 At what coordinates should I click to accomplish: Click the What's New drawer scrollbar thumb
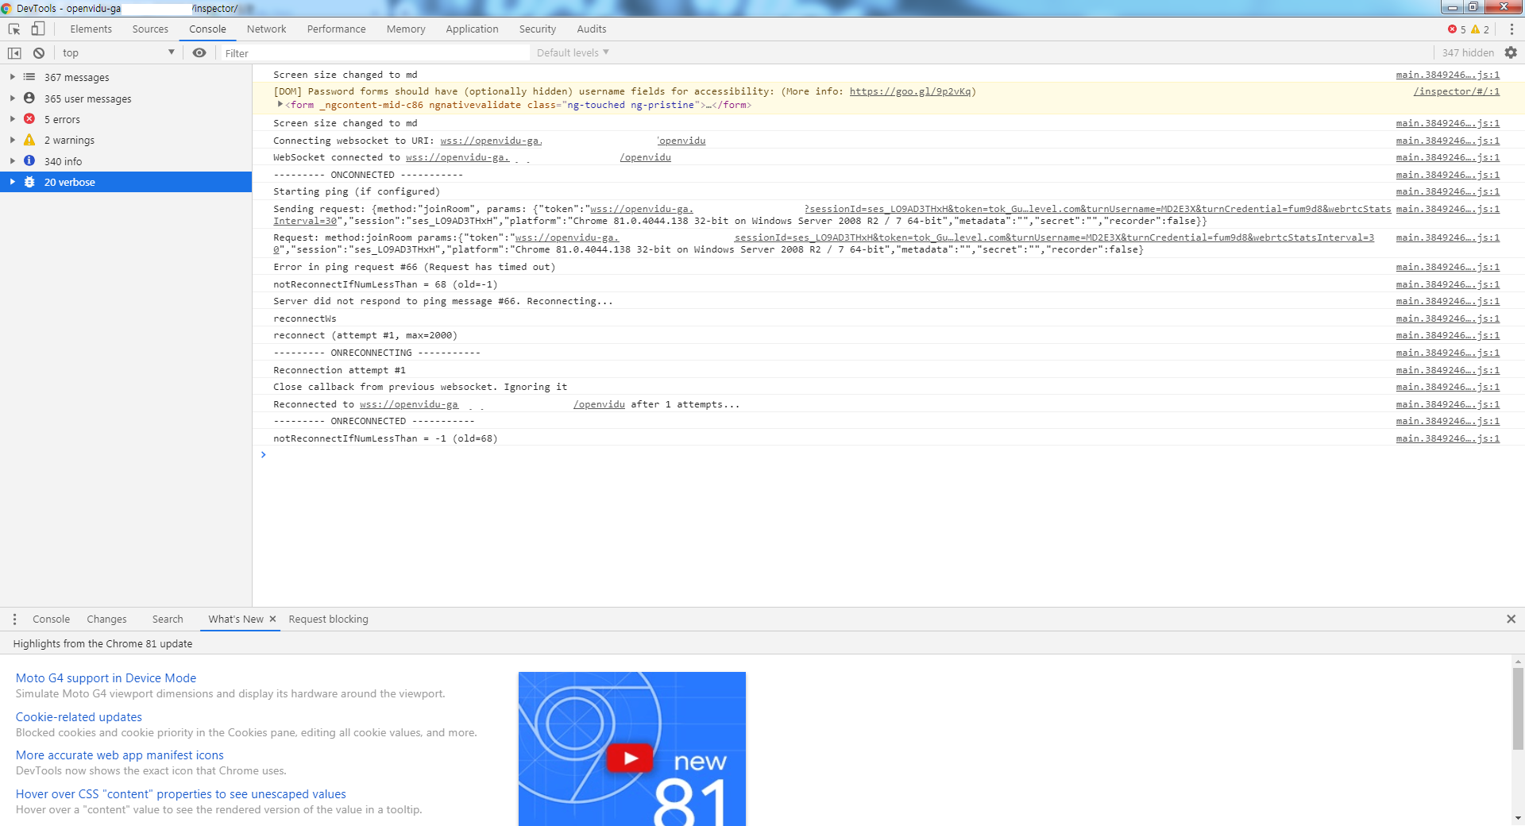pos(1518,708)
